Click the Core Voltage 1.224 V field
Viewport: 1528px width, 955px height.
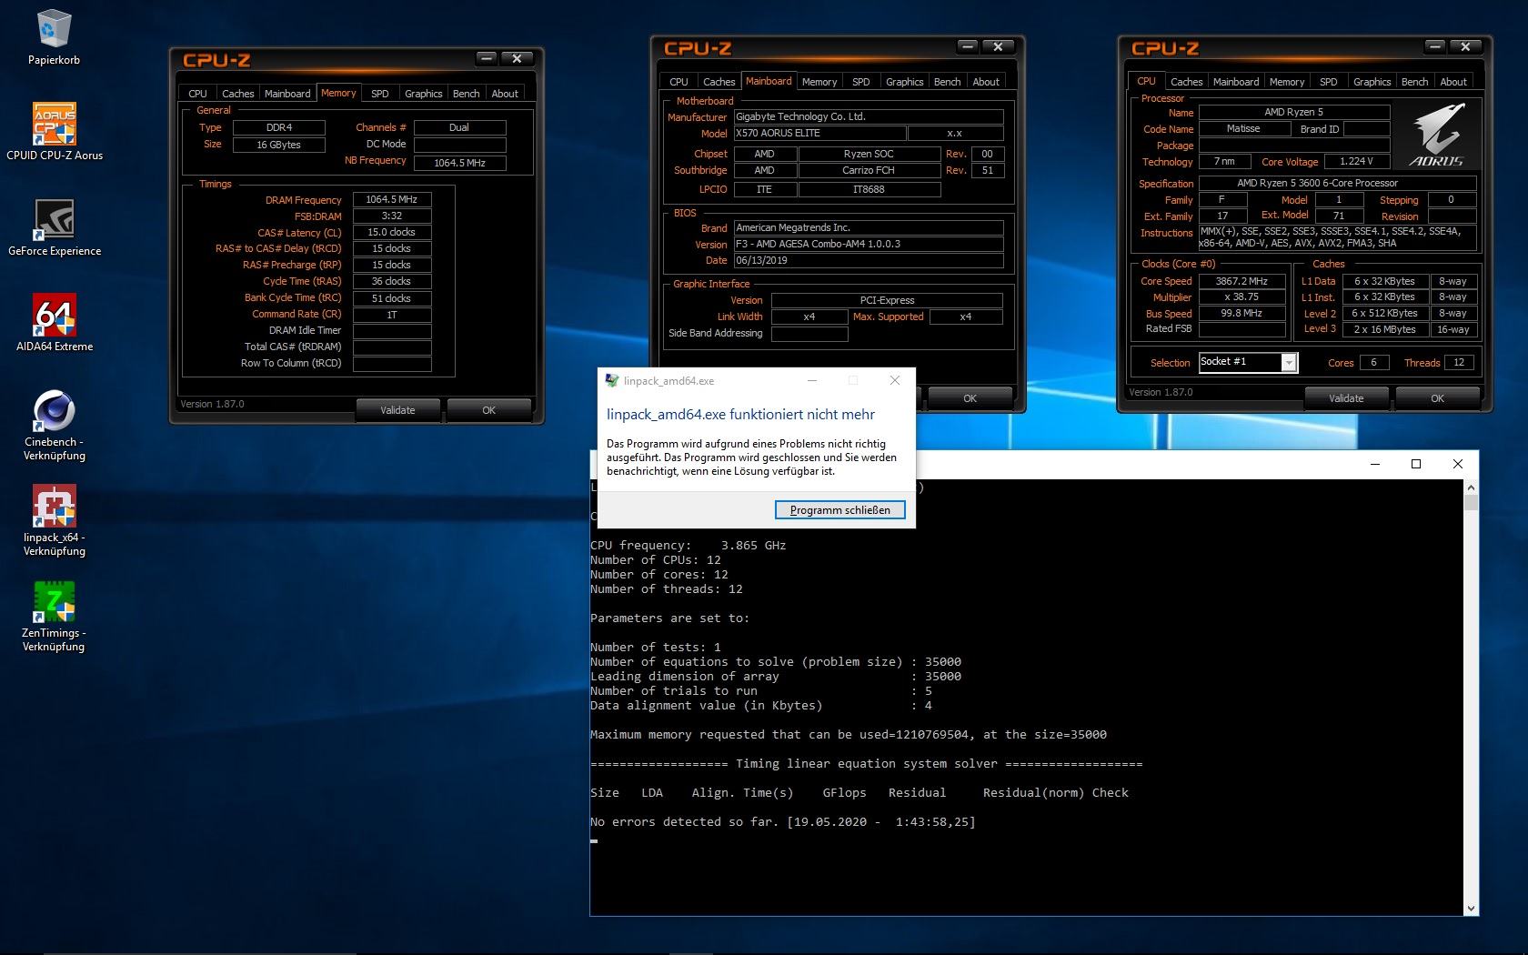[x=1356, y=161]
